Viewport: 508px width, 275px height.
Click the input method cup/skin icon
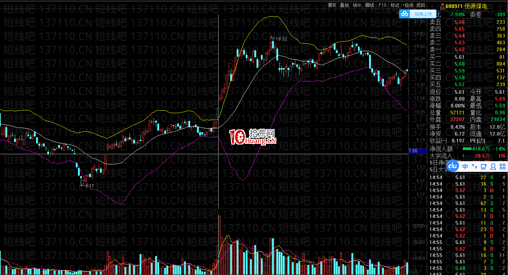click(x=484, y=167)
